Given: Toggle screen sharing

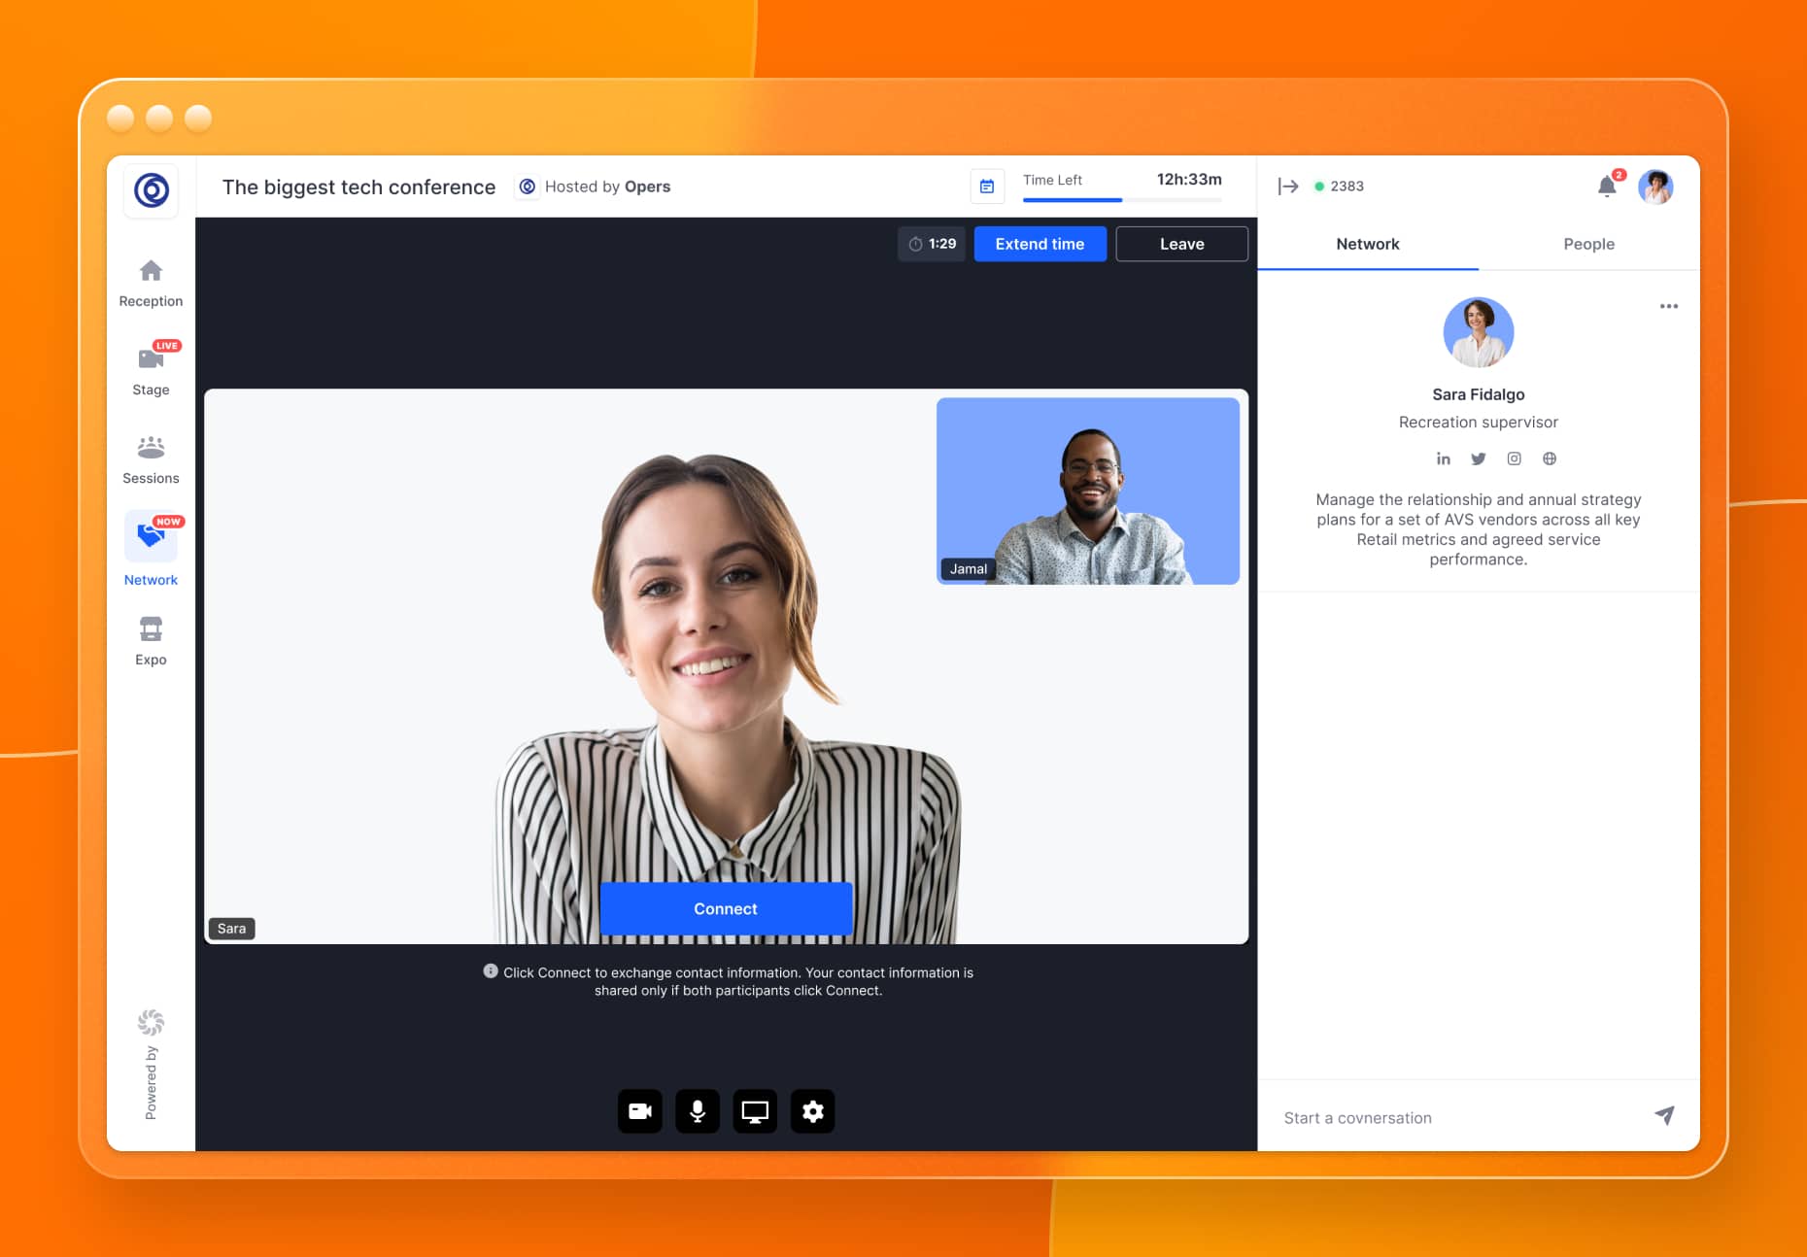Looking at the screenshot, I should point(755,1111).
